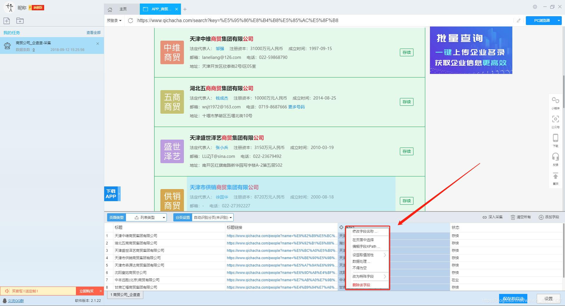
Task: Click the 设置 button at bottom right
Action: click(x=548, y=299)
